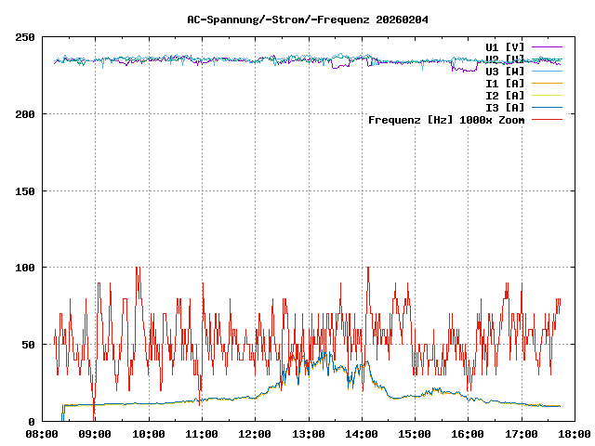Click the I2 [A] legend entry
Screen dimensions: 595x446
[505, 95]
